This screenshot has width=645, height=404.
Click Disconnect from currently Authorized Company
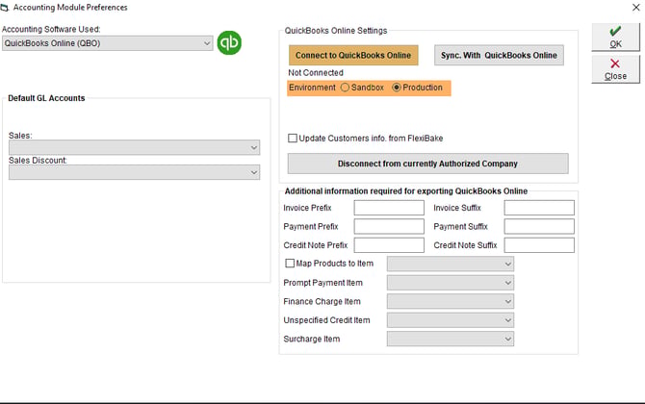click(427, 164)
